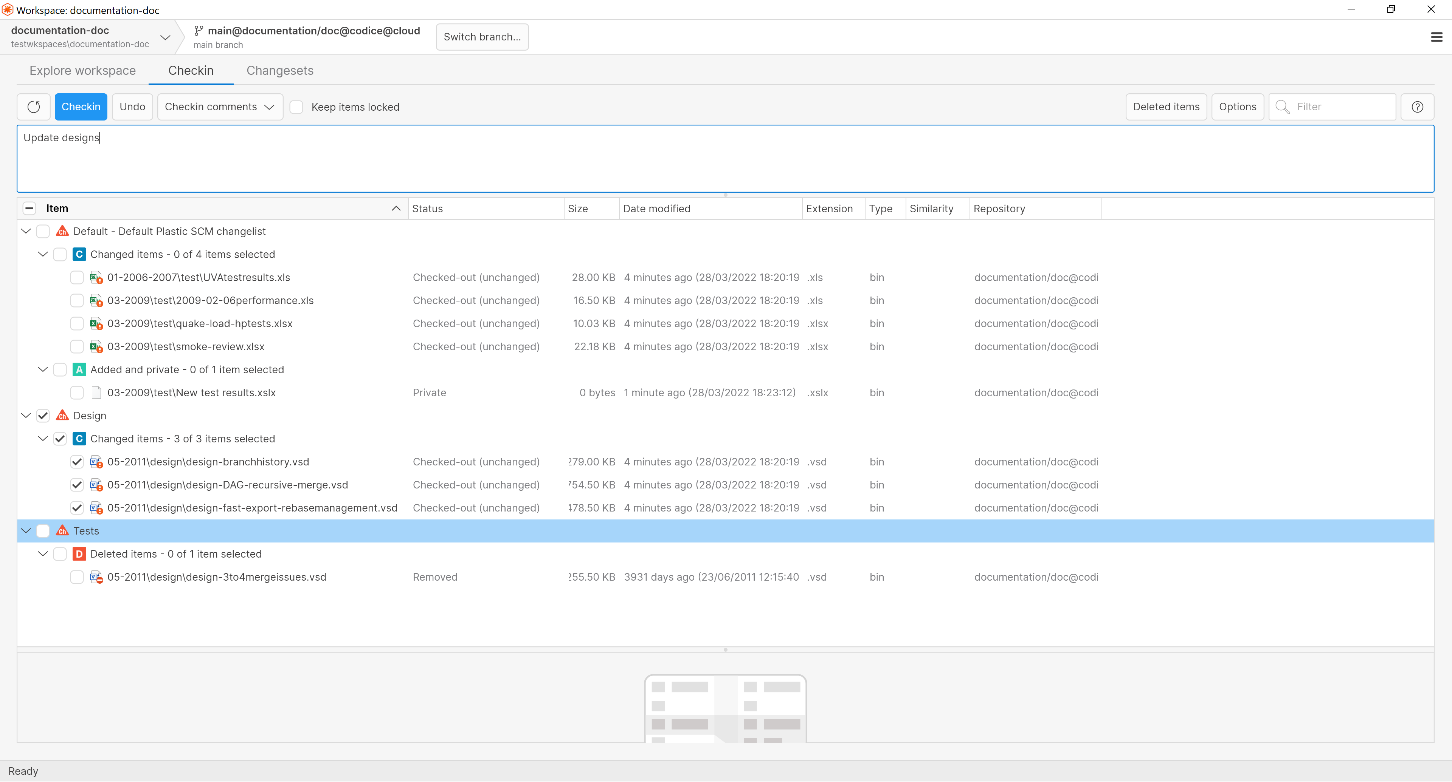Image resolution: width=1452 pixels, height=782 pixels.
Task: Uncheck the Design changelist checkbox
Action: click(x=43, y=416)
